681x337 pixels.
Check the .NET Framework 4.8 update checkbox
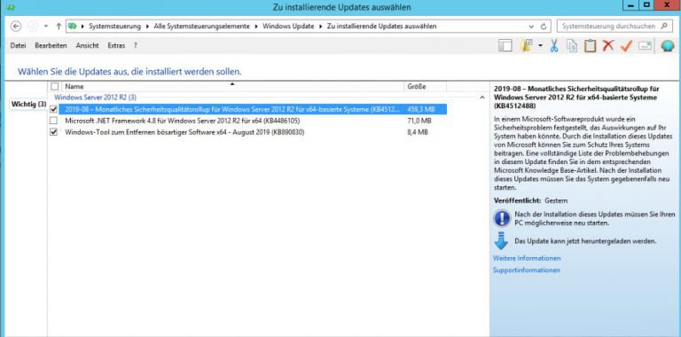tap(53, 121)
